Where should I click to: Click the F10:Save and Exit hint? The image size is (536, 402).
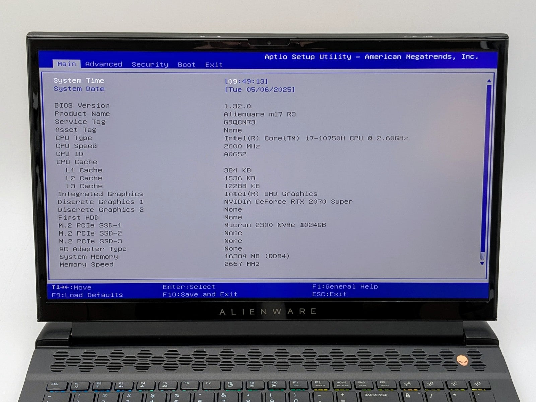point(200,294)
